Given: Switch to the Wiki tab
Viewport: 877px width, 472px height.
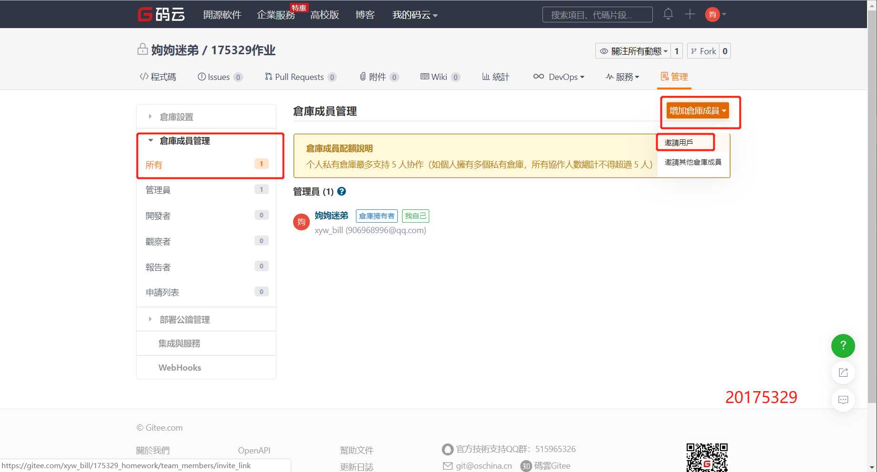Looking at the screenshot, I should coord(440,77).
